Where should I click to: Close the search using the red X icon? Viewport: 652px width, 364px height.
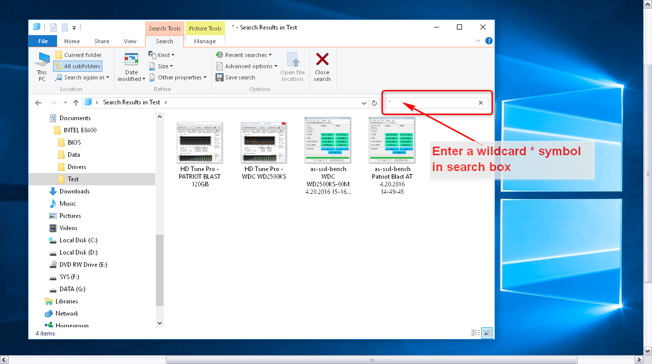(x=322, y=66)
